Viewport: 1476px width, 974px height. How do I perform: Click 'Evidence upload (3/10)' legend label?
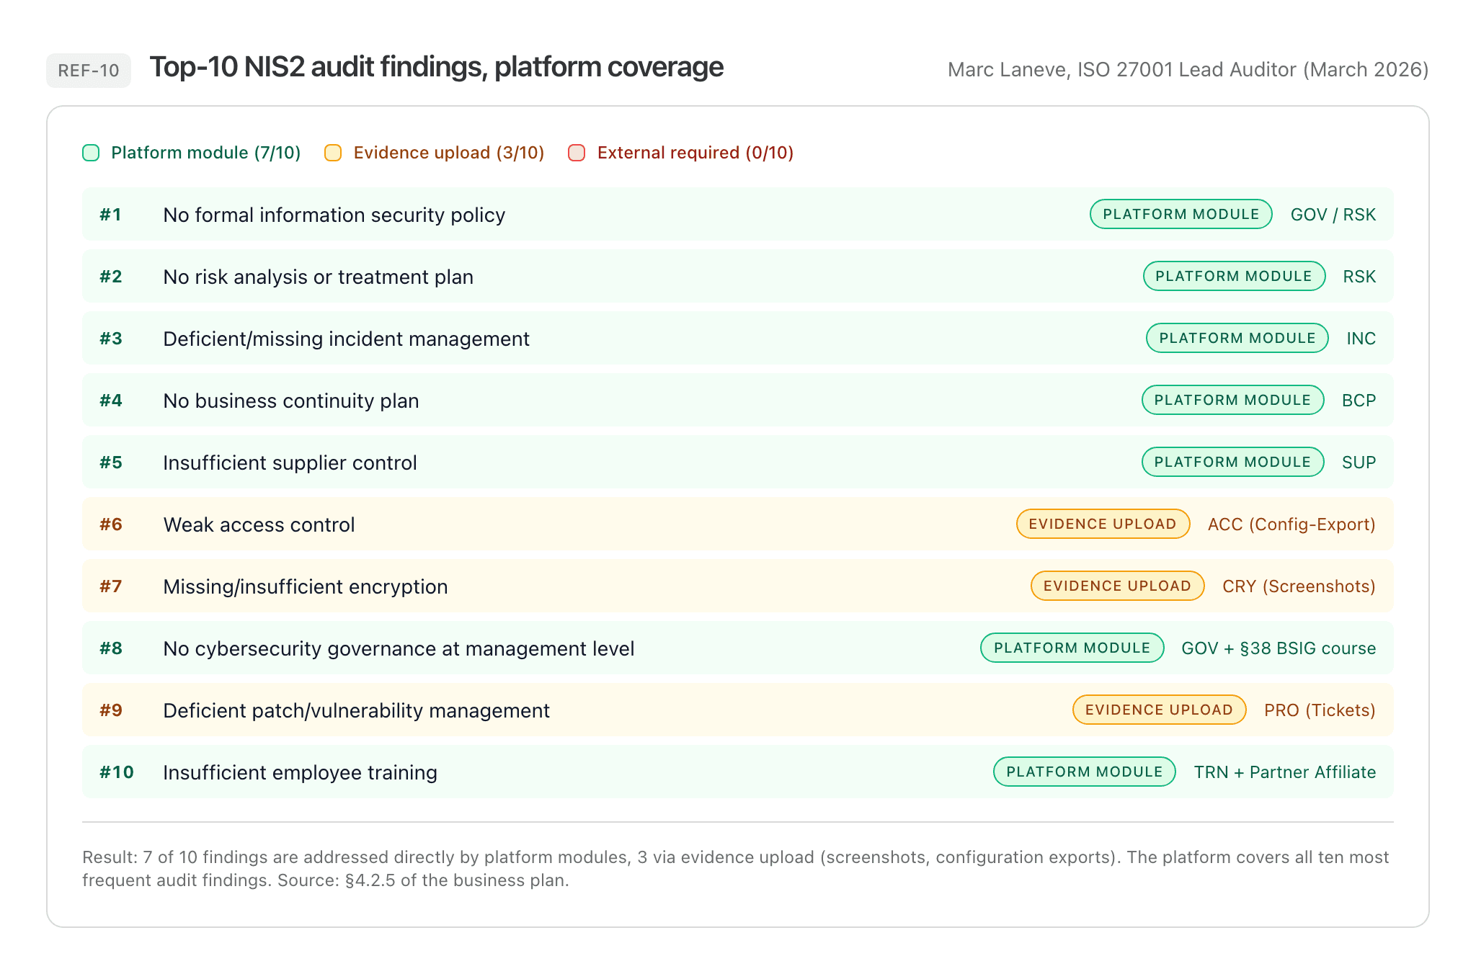(449, 153)
